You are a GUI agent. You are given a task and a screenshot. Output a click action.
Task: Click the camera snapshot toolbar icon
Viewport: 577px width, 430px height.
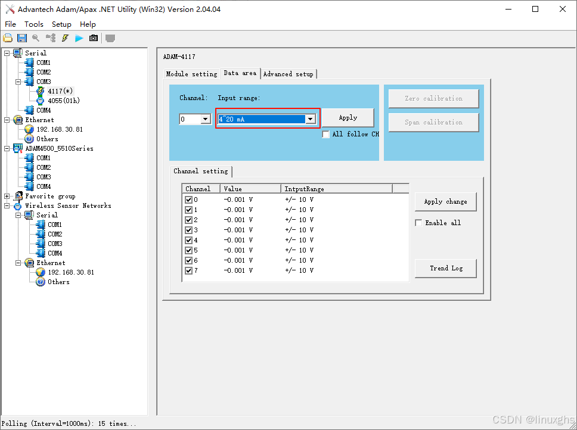94,38
